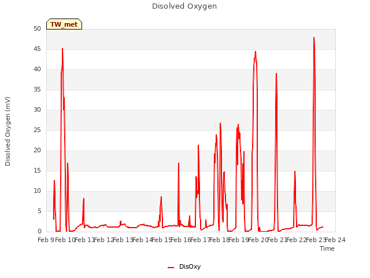Click the y-axis tick label 10
The height and width of the screenshot is (278, 370).
point(37,191)
